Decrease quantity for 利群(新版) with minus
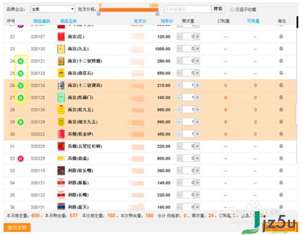 click(x=179, y=183)
